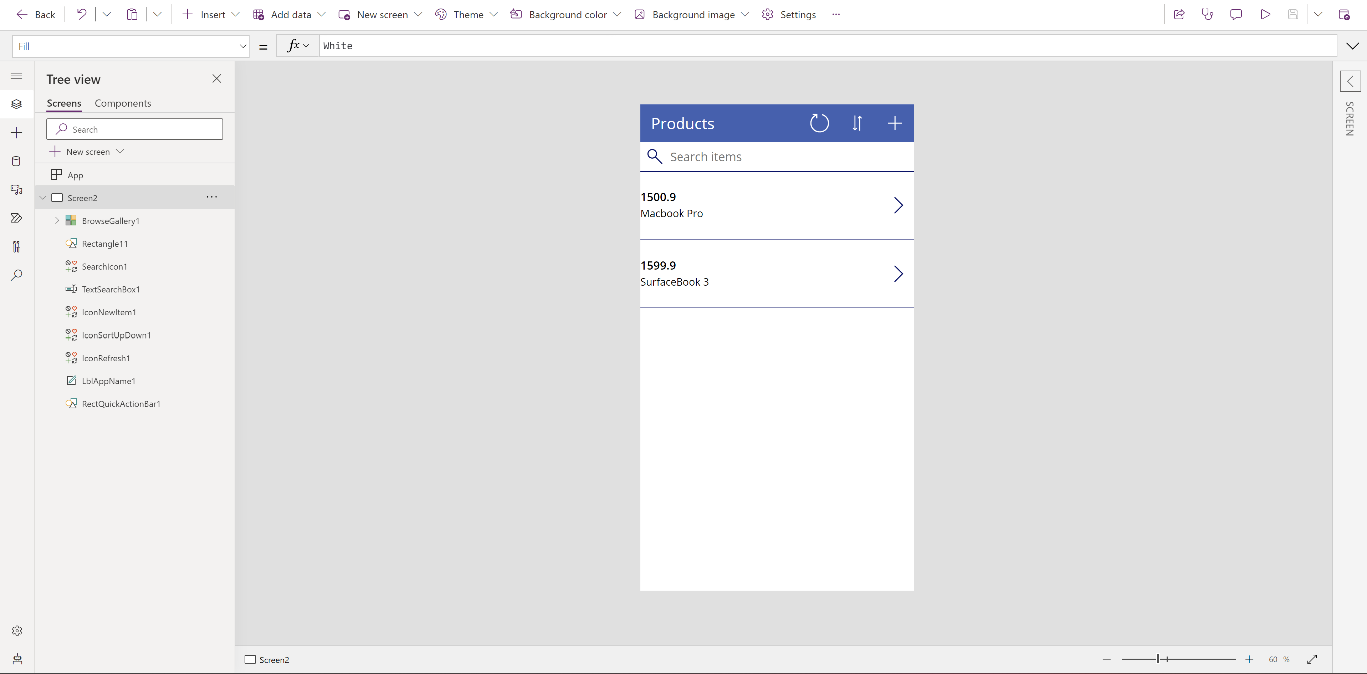Click the SearchIcon1 in tree view
This screenshot has width=1367, height=674.
(x=104, y=266)
